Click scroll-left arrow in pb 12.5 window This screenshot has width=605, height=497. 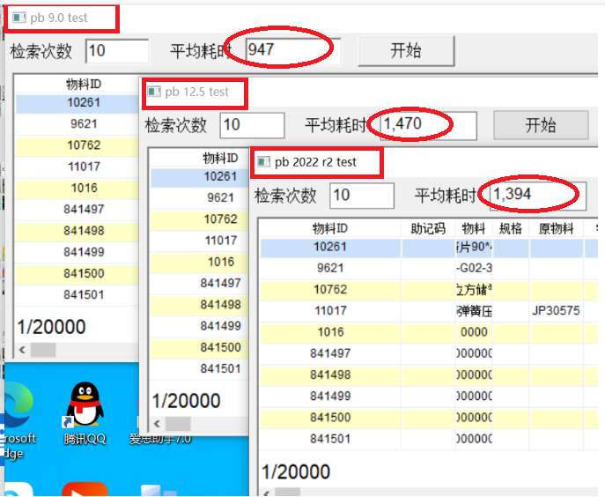[x=157, y=424]
